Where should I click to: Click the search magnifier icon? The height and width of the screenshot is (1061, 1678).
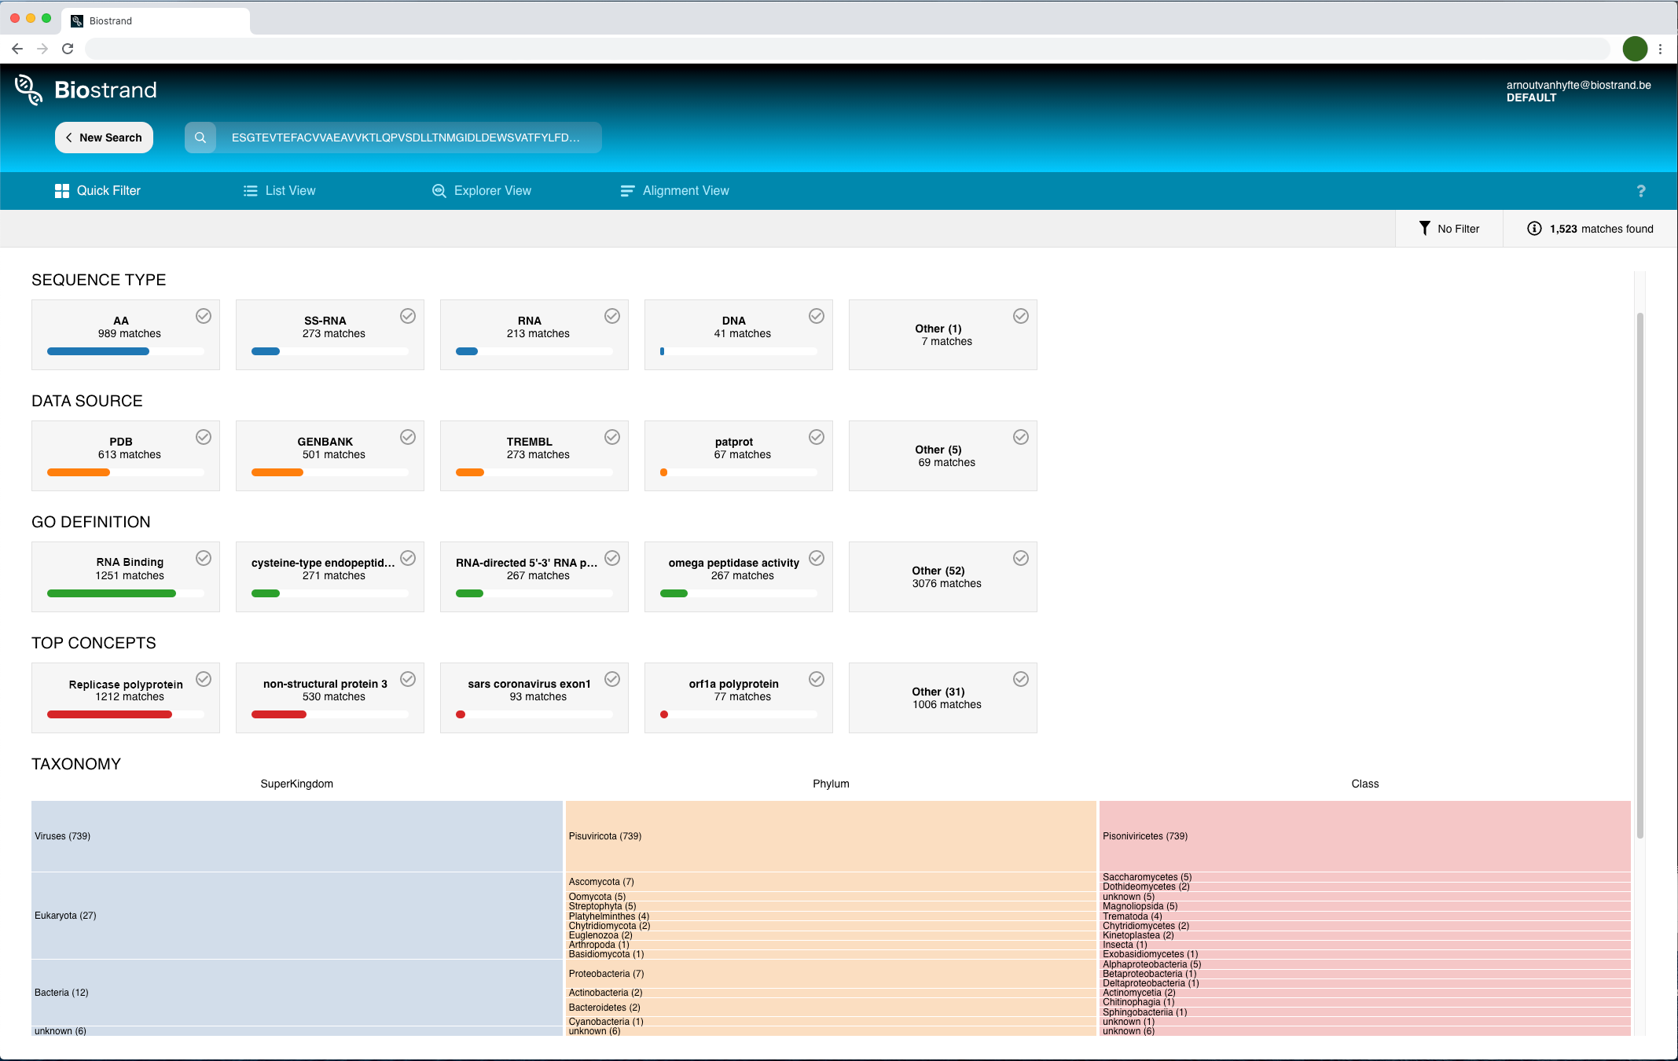(x=200, y=138)
